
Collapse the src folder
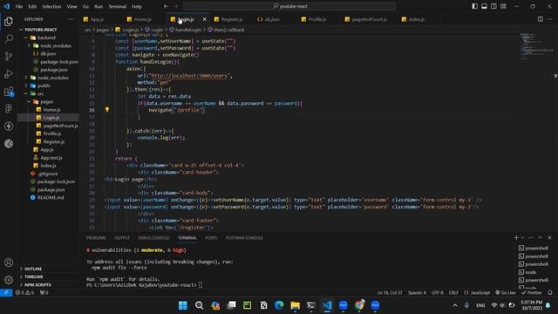[40, 93]
